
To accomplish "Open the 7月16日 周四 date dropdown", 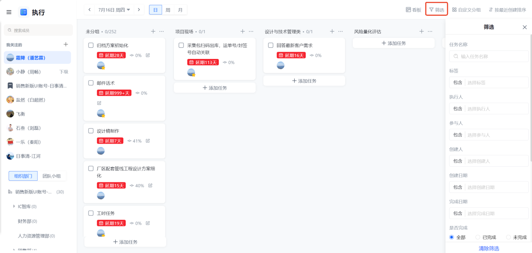I will (x=114, y=9).
